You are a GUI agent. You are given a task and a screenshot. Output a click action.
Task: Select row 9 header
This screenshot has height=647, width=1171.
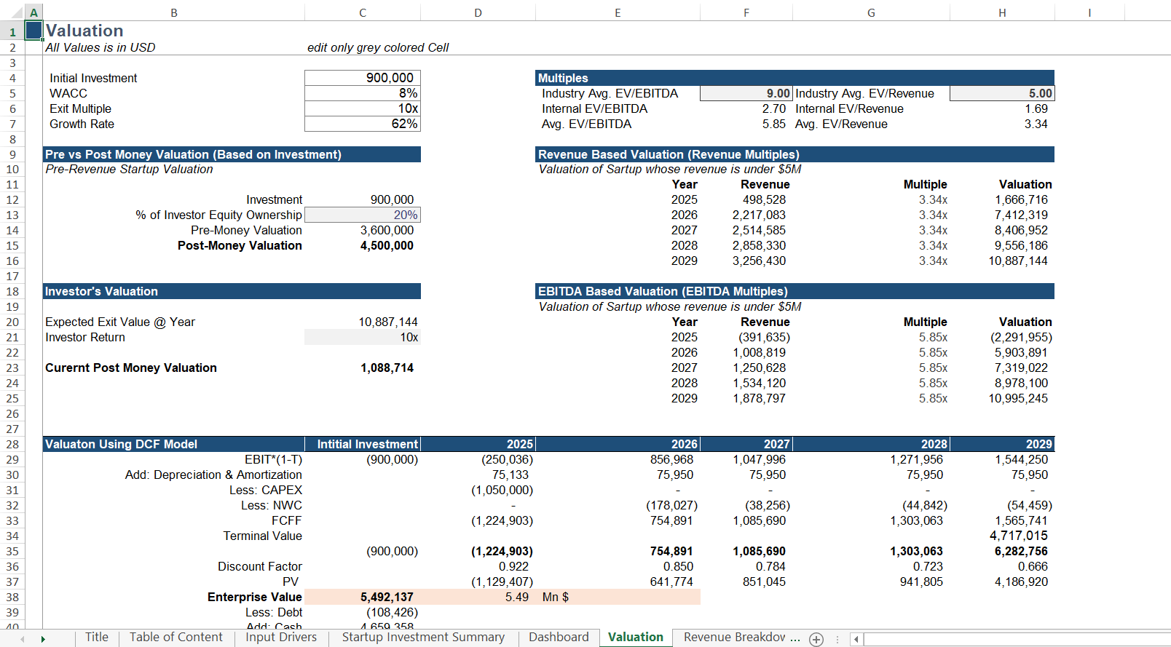point(12,154)
